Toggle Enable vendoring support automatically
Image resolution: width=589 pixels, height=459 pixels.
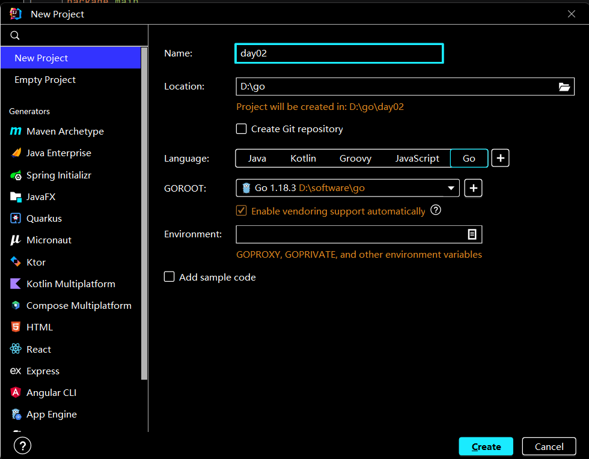pyautogui.click(x=241, y=210)
